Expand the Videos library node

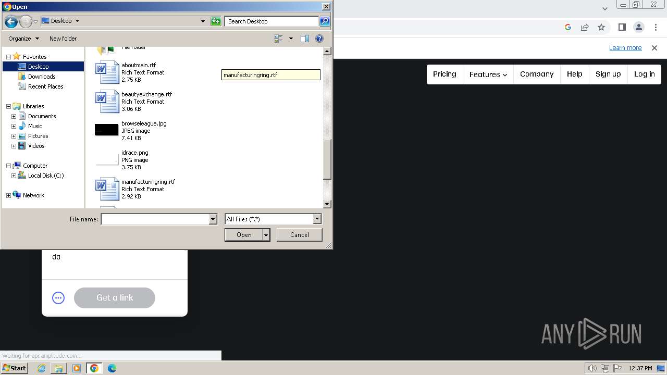(x=14, y=146)
